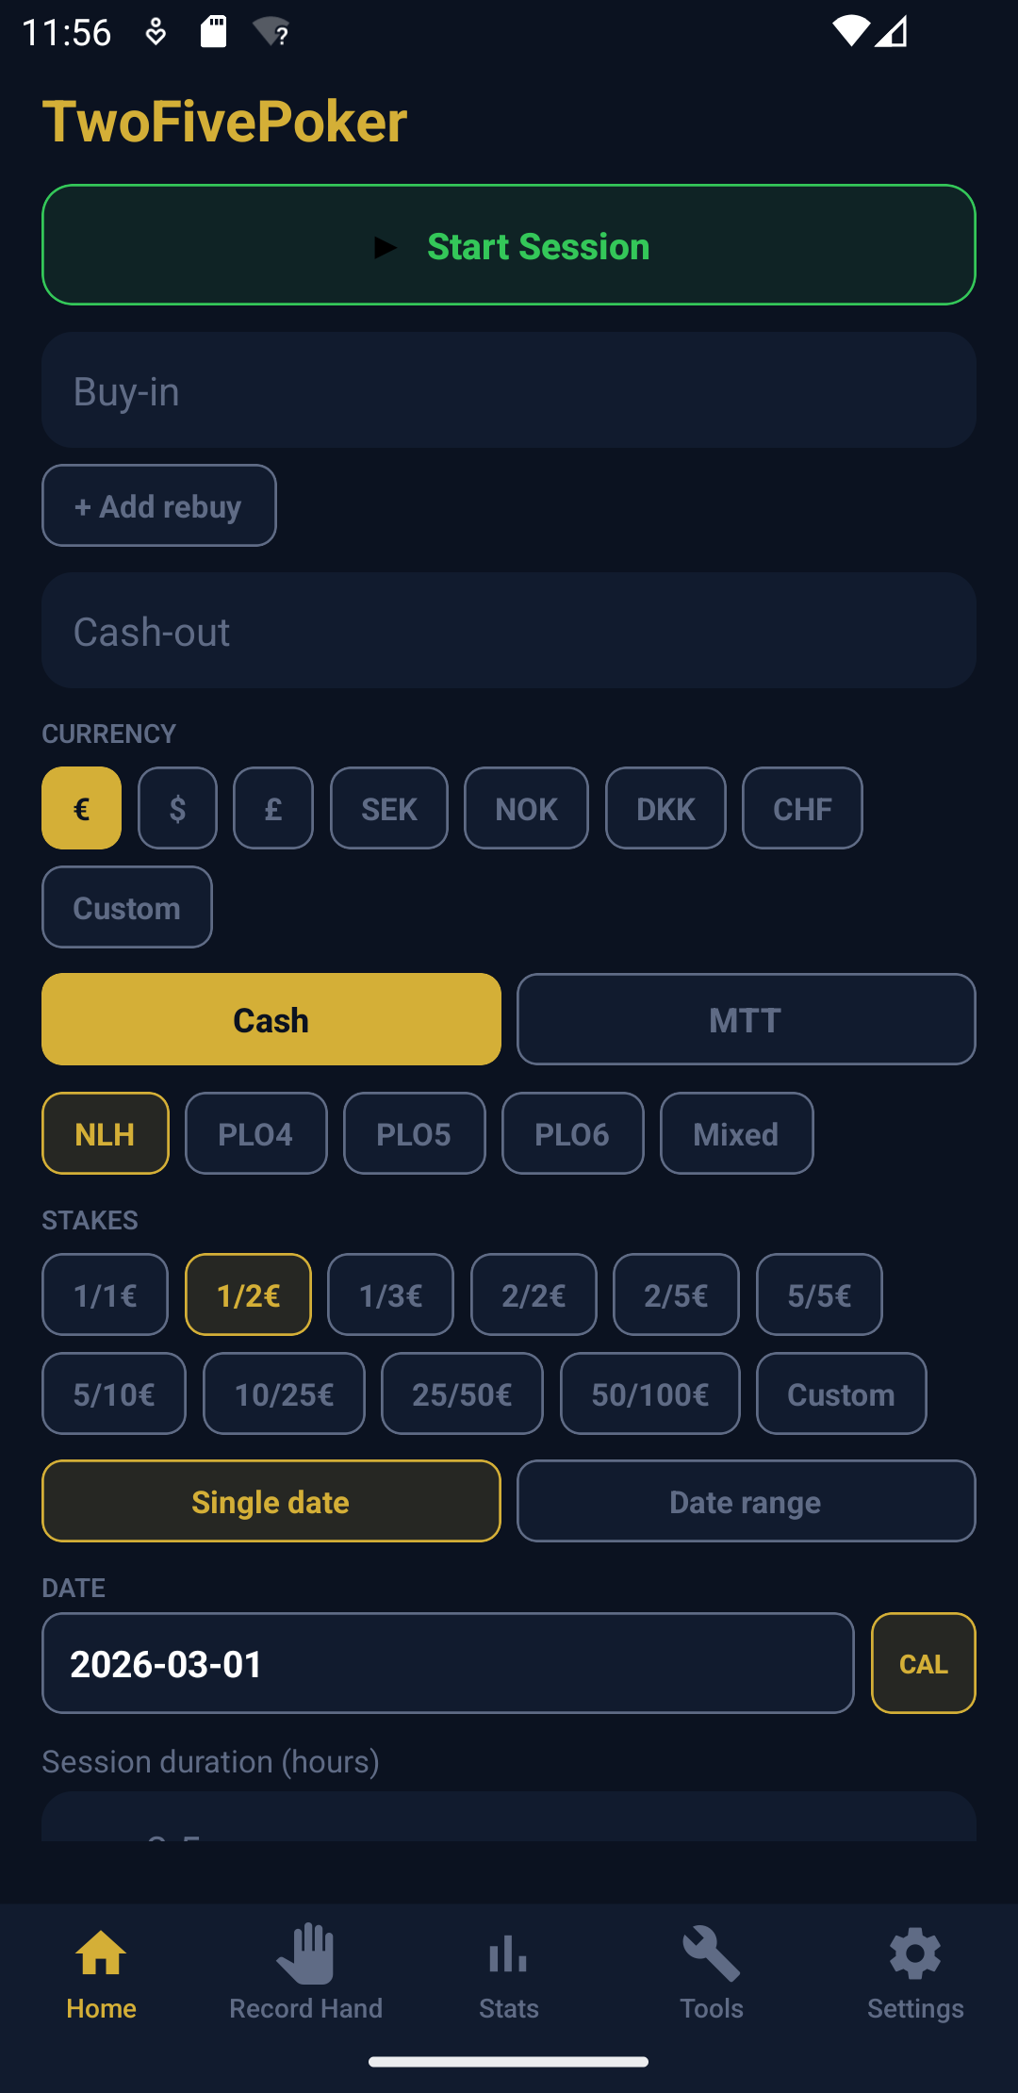Select the dollar currency option
This screenshot has height=2093, width=1018.
177,809
